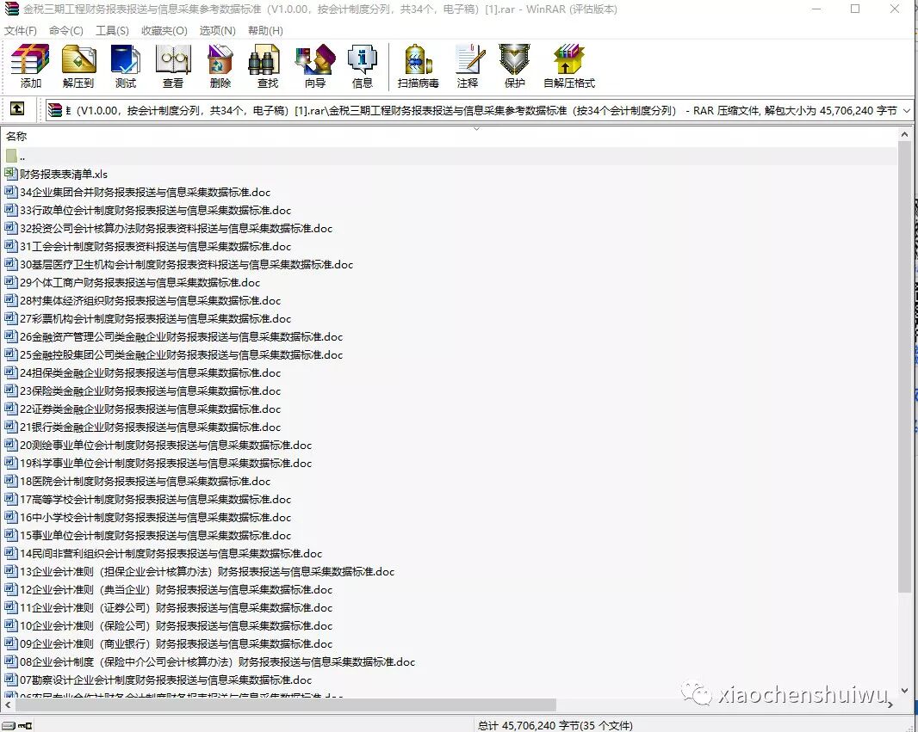Open the 命令(C) menu
Screen dimensions: 918x732
click(x=65, y=30)
